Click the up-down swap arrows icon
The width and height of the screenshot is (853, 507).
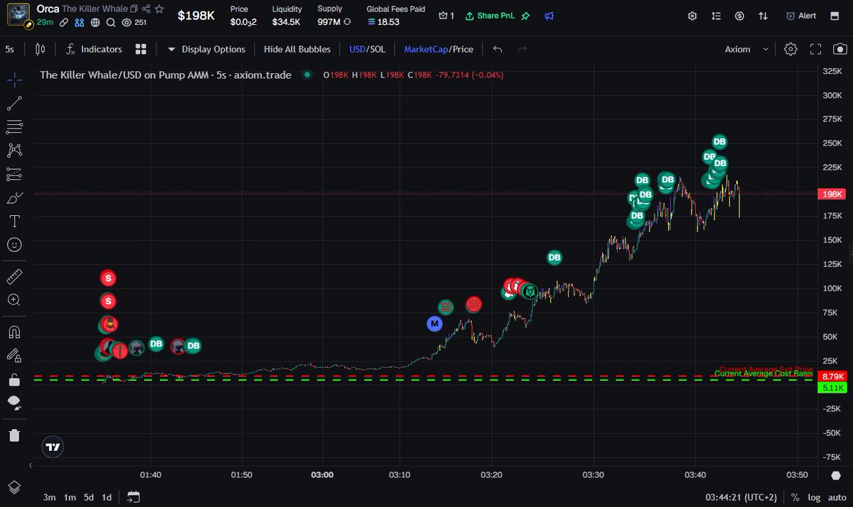763,16
